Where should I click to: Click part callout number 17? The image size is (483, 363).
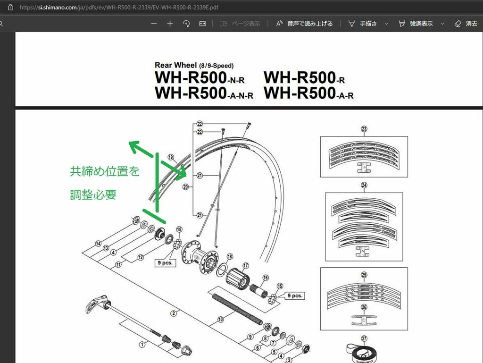pos(245,265)
